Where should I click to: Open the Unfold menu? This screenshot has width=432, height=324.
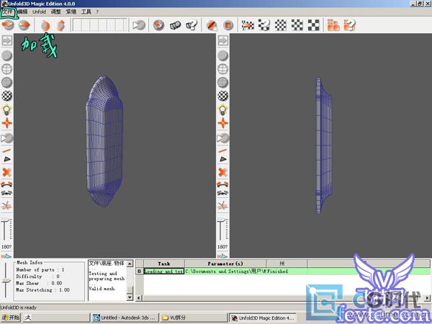tap(39, 12)
